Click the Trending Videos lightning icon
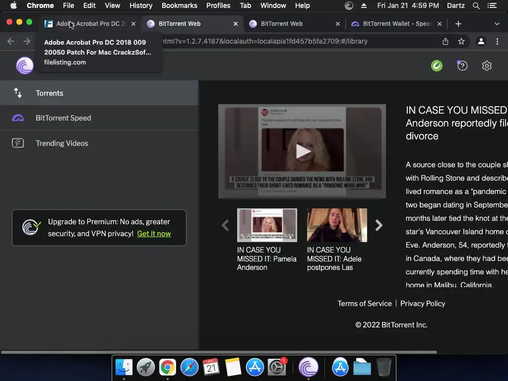The width and height of the screenshot is (508, 381). 18,143
